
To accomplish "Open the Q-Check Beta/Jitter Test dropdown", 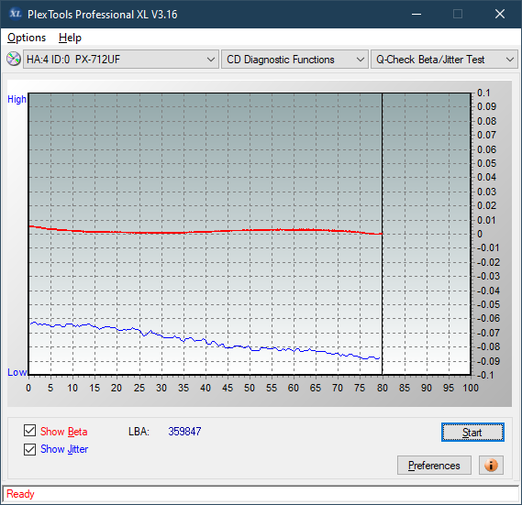I will tap(444, 60).
